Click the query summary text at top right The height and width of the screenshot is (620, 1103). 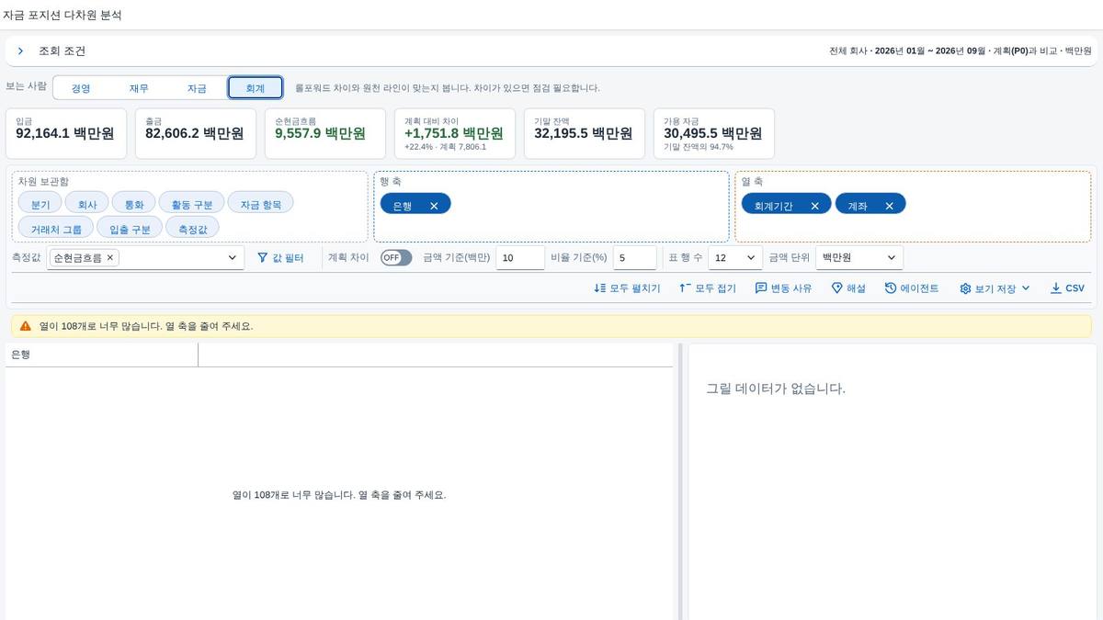[x=960, y=51]
